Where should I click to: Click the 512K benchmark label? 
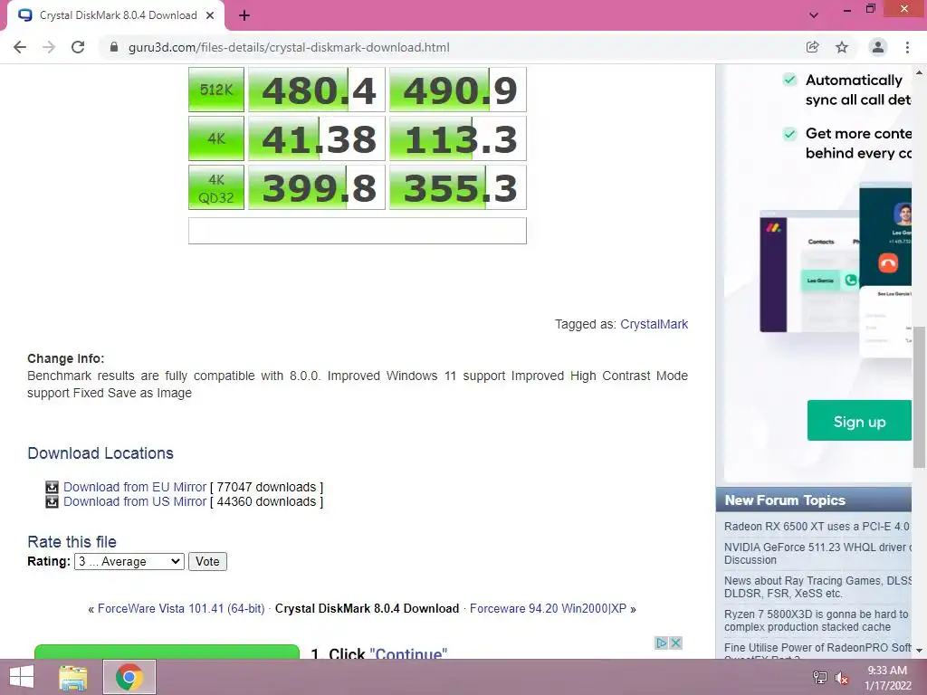pyautogui.click(x=215, y=90)
